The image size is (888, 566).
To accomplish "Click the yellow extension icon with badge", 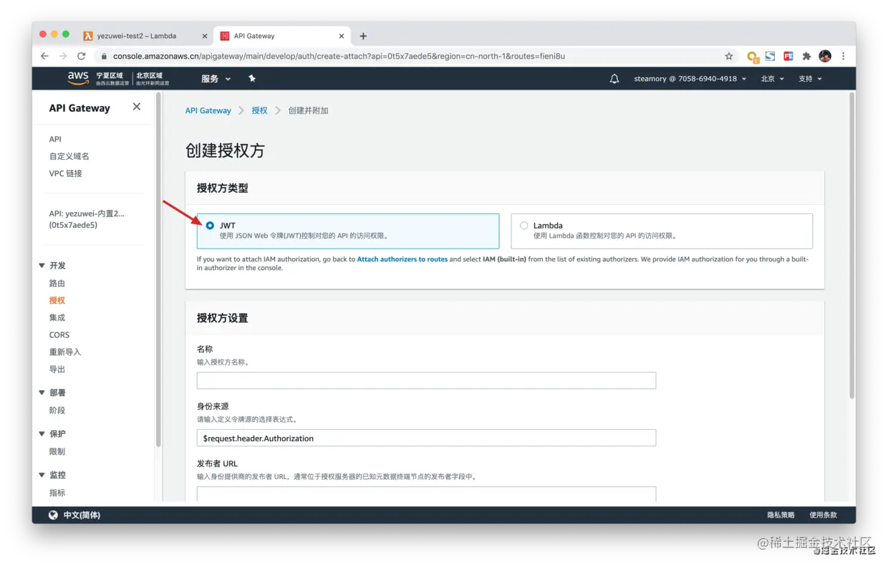I will click(x=752, y=57).
